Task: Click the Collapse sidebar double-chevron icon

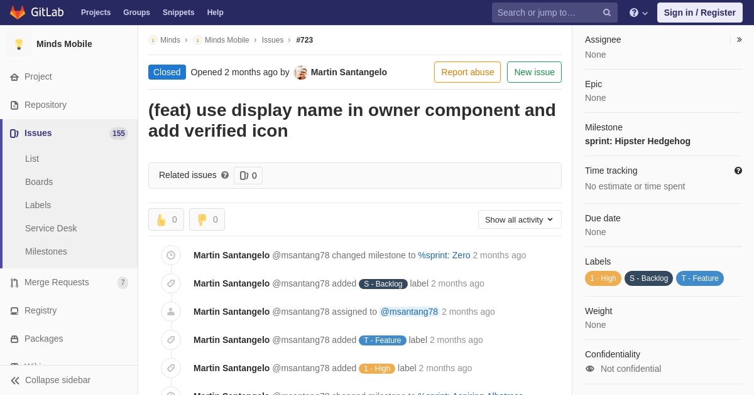Action: (15, 381)
